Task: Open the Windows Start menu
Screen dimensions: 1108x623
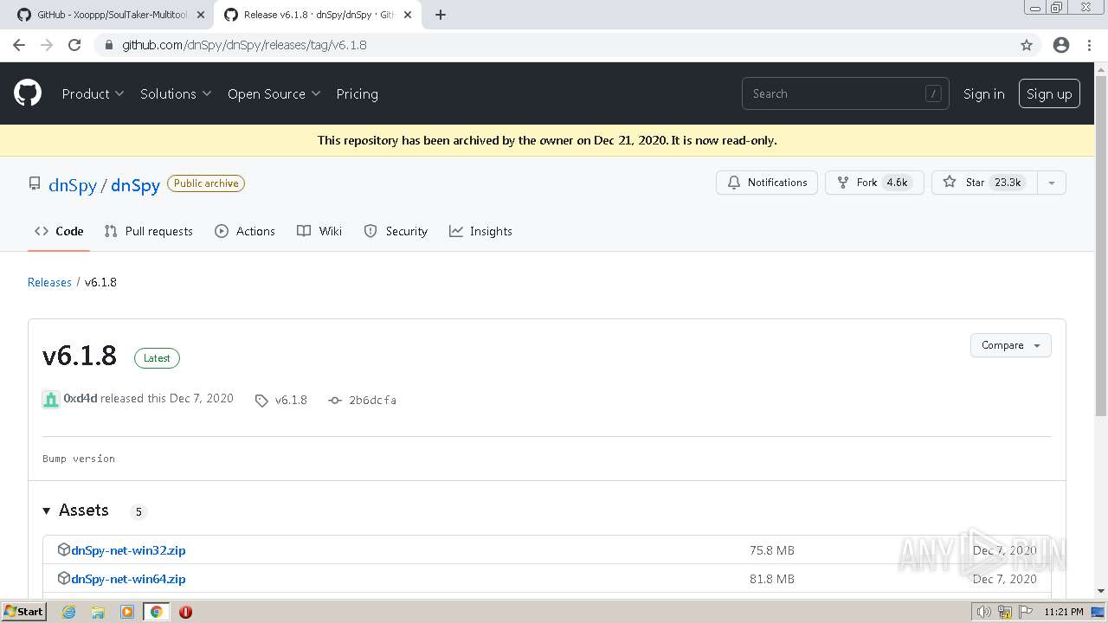Action: tap(24, 612)
